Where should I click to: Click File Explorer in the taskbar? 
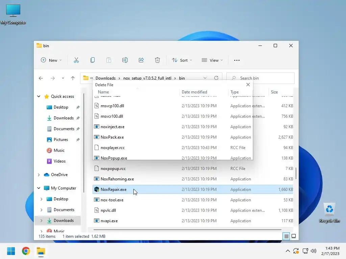pos(41,251)
